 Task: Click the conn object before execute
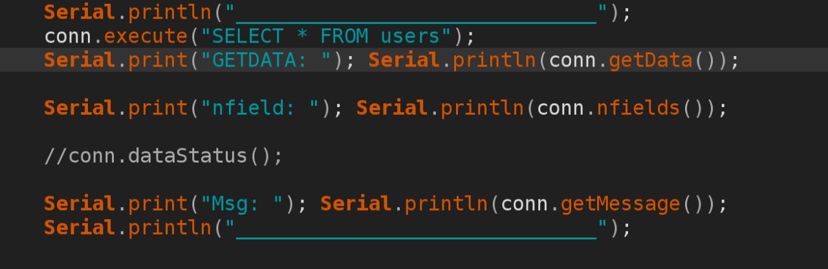tap(68, 36)
